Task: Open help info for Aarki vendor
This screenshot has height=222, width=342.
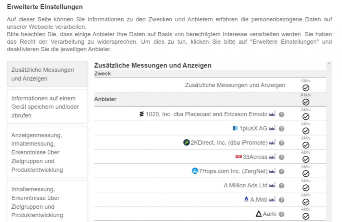Action: pyautogui.click(x=282, y=214)
